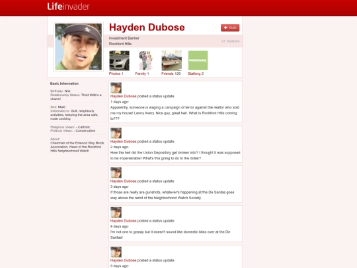
Task: Click Hayden Dubose name in 5 days ago post
Action: tap(123, 261)
